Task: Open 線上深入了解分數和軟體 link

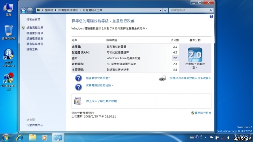Action: tap(101, 101)
